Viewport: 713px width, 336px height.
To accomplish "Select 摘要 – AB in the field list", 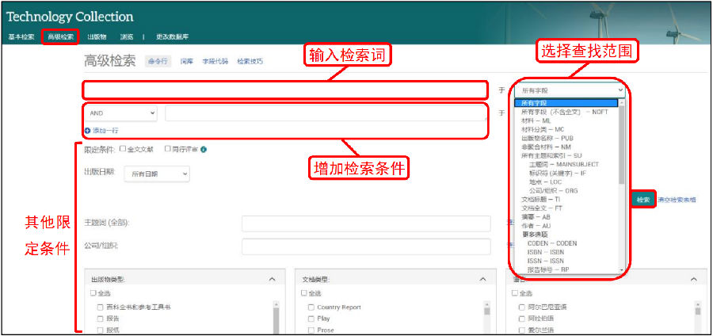I will click(536, 216).
